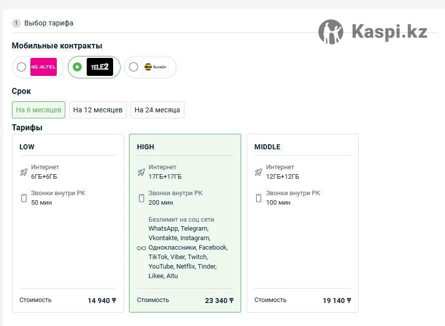
Task: Select the HIGH tariff card
Action: [185, 223]
